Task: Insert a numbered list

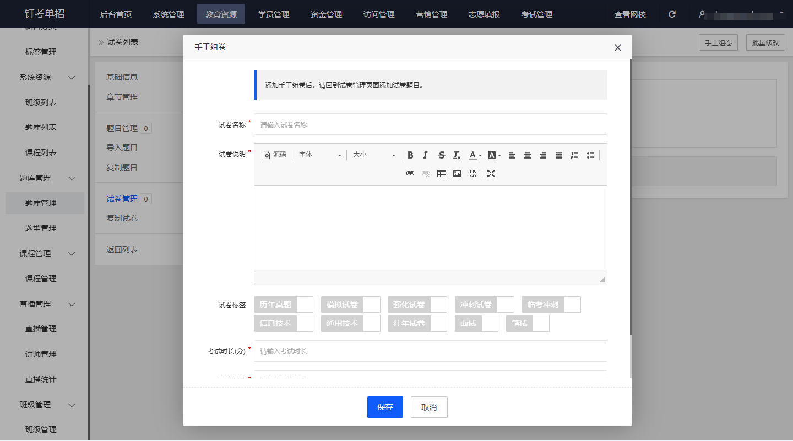Action: click(x=574, y=155)
